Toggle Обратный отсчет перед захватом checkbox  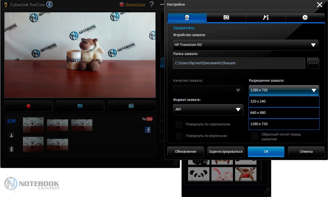(255, 136)
